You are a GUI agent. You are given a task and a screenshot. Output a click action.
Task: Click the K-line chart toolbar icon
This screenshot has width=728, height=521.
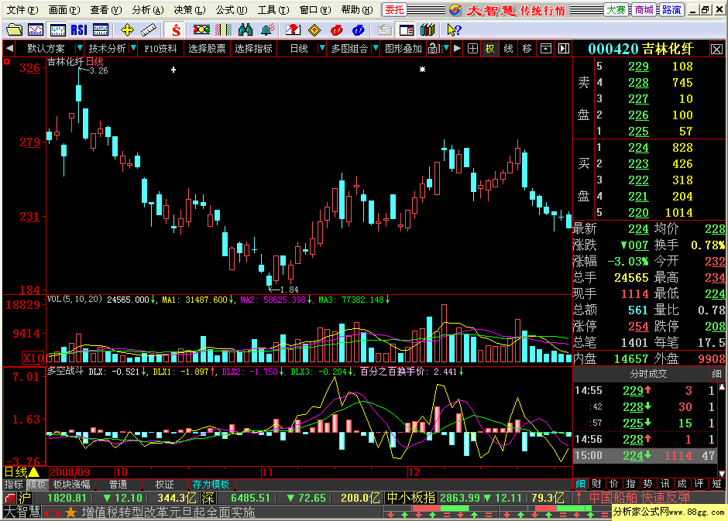[x=57, y=30]
